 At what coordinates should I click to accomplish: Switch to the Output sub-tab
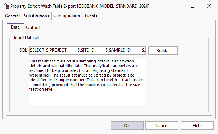click(33, 27)
